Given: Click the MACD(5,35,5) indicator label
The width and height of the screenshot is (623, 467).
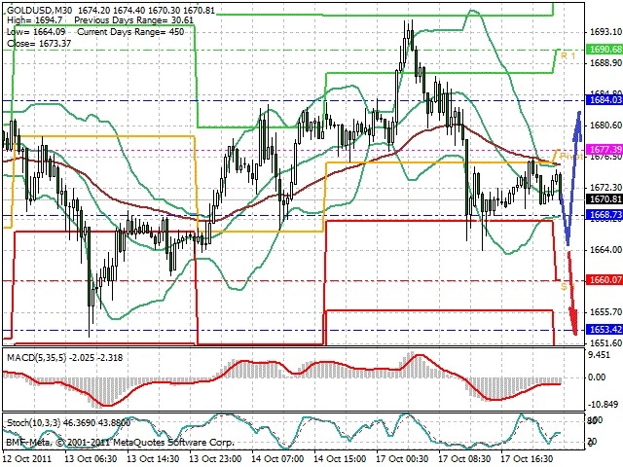Looking at the screenshot, I should click(37, 358).
